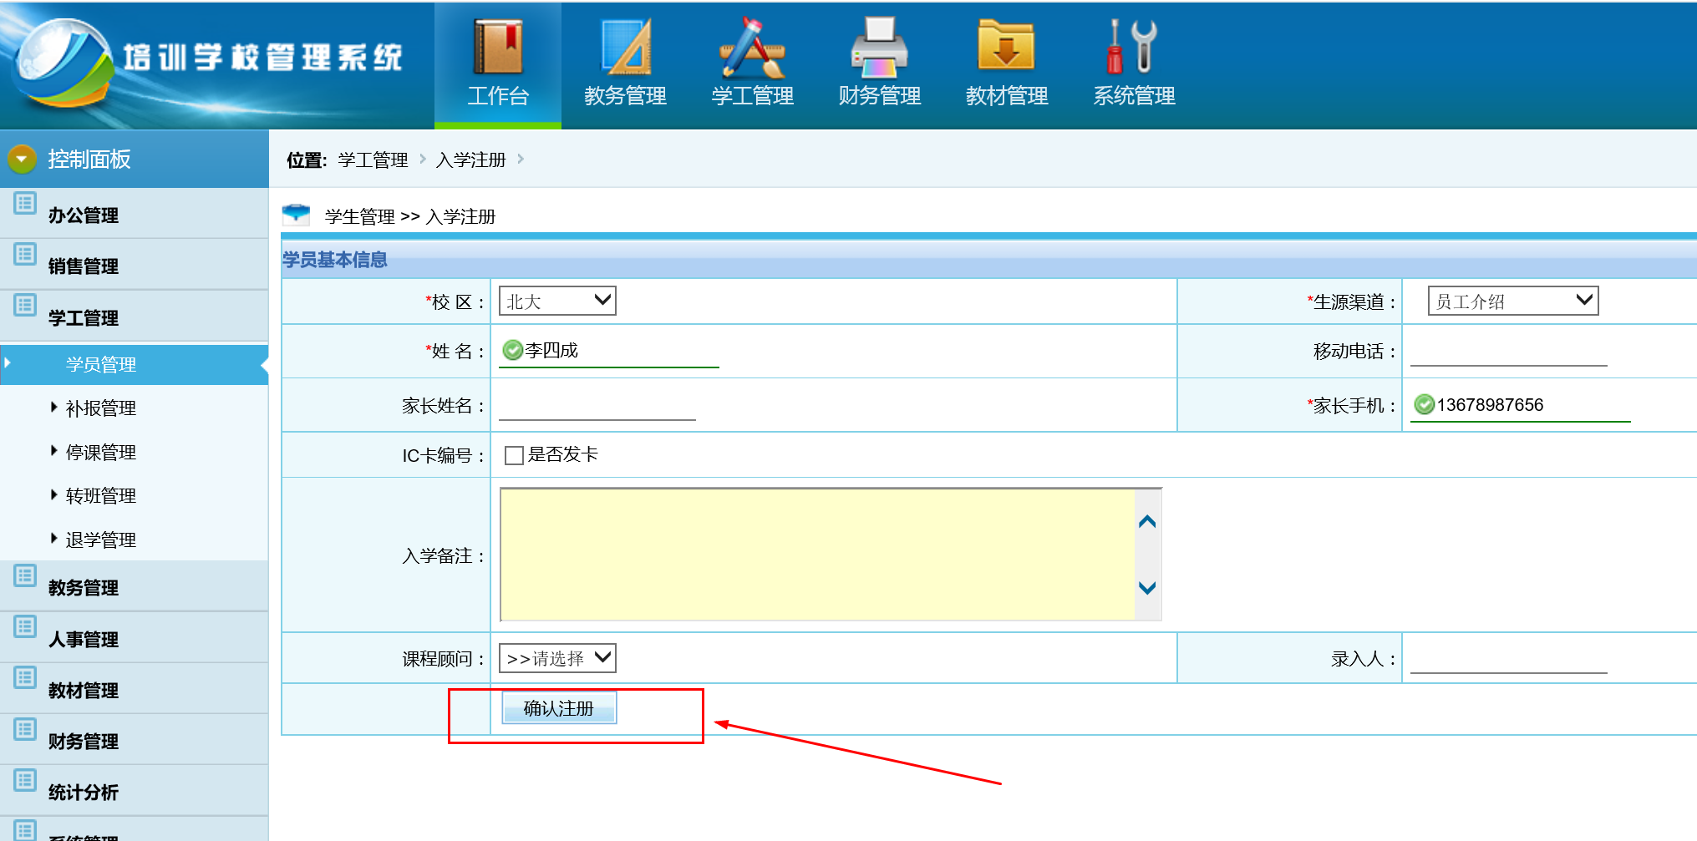
Task: Select 学员管理 in the sidebar
Action: (101, 365)
